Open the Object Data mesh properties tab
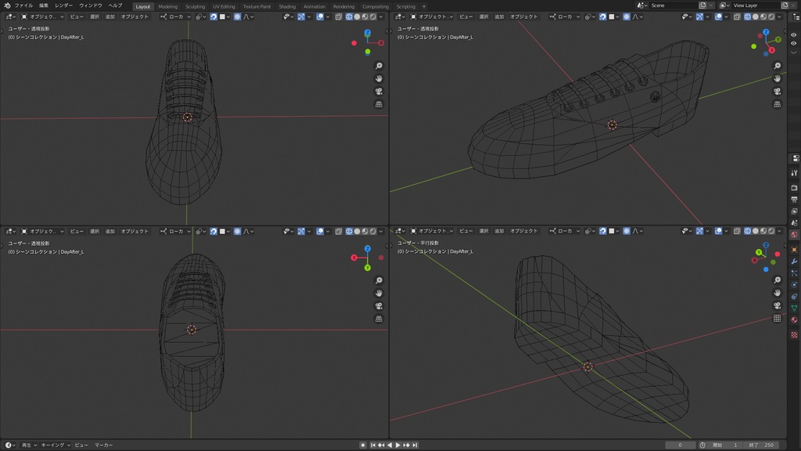Viewport: 801px width, 451px height. pyautogui.click(x=795, y=308)
